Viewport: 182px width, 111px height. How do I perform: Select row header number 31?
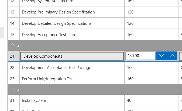point(12,100)
